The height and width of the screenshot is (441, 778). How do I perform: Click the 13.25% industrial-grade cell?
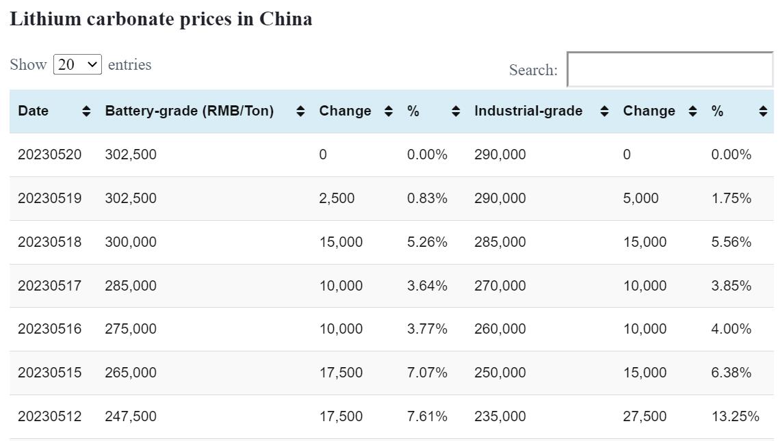(x=735, y=416)
